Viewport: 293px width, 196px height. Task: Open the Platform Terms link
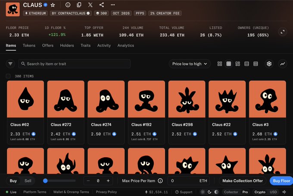(x=35, y=192)
